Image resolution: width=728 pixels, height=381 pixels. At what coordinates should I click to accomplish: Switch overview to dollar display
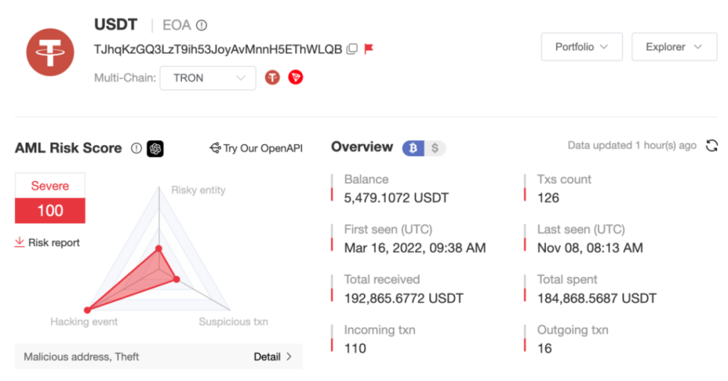tap(435, 148)
